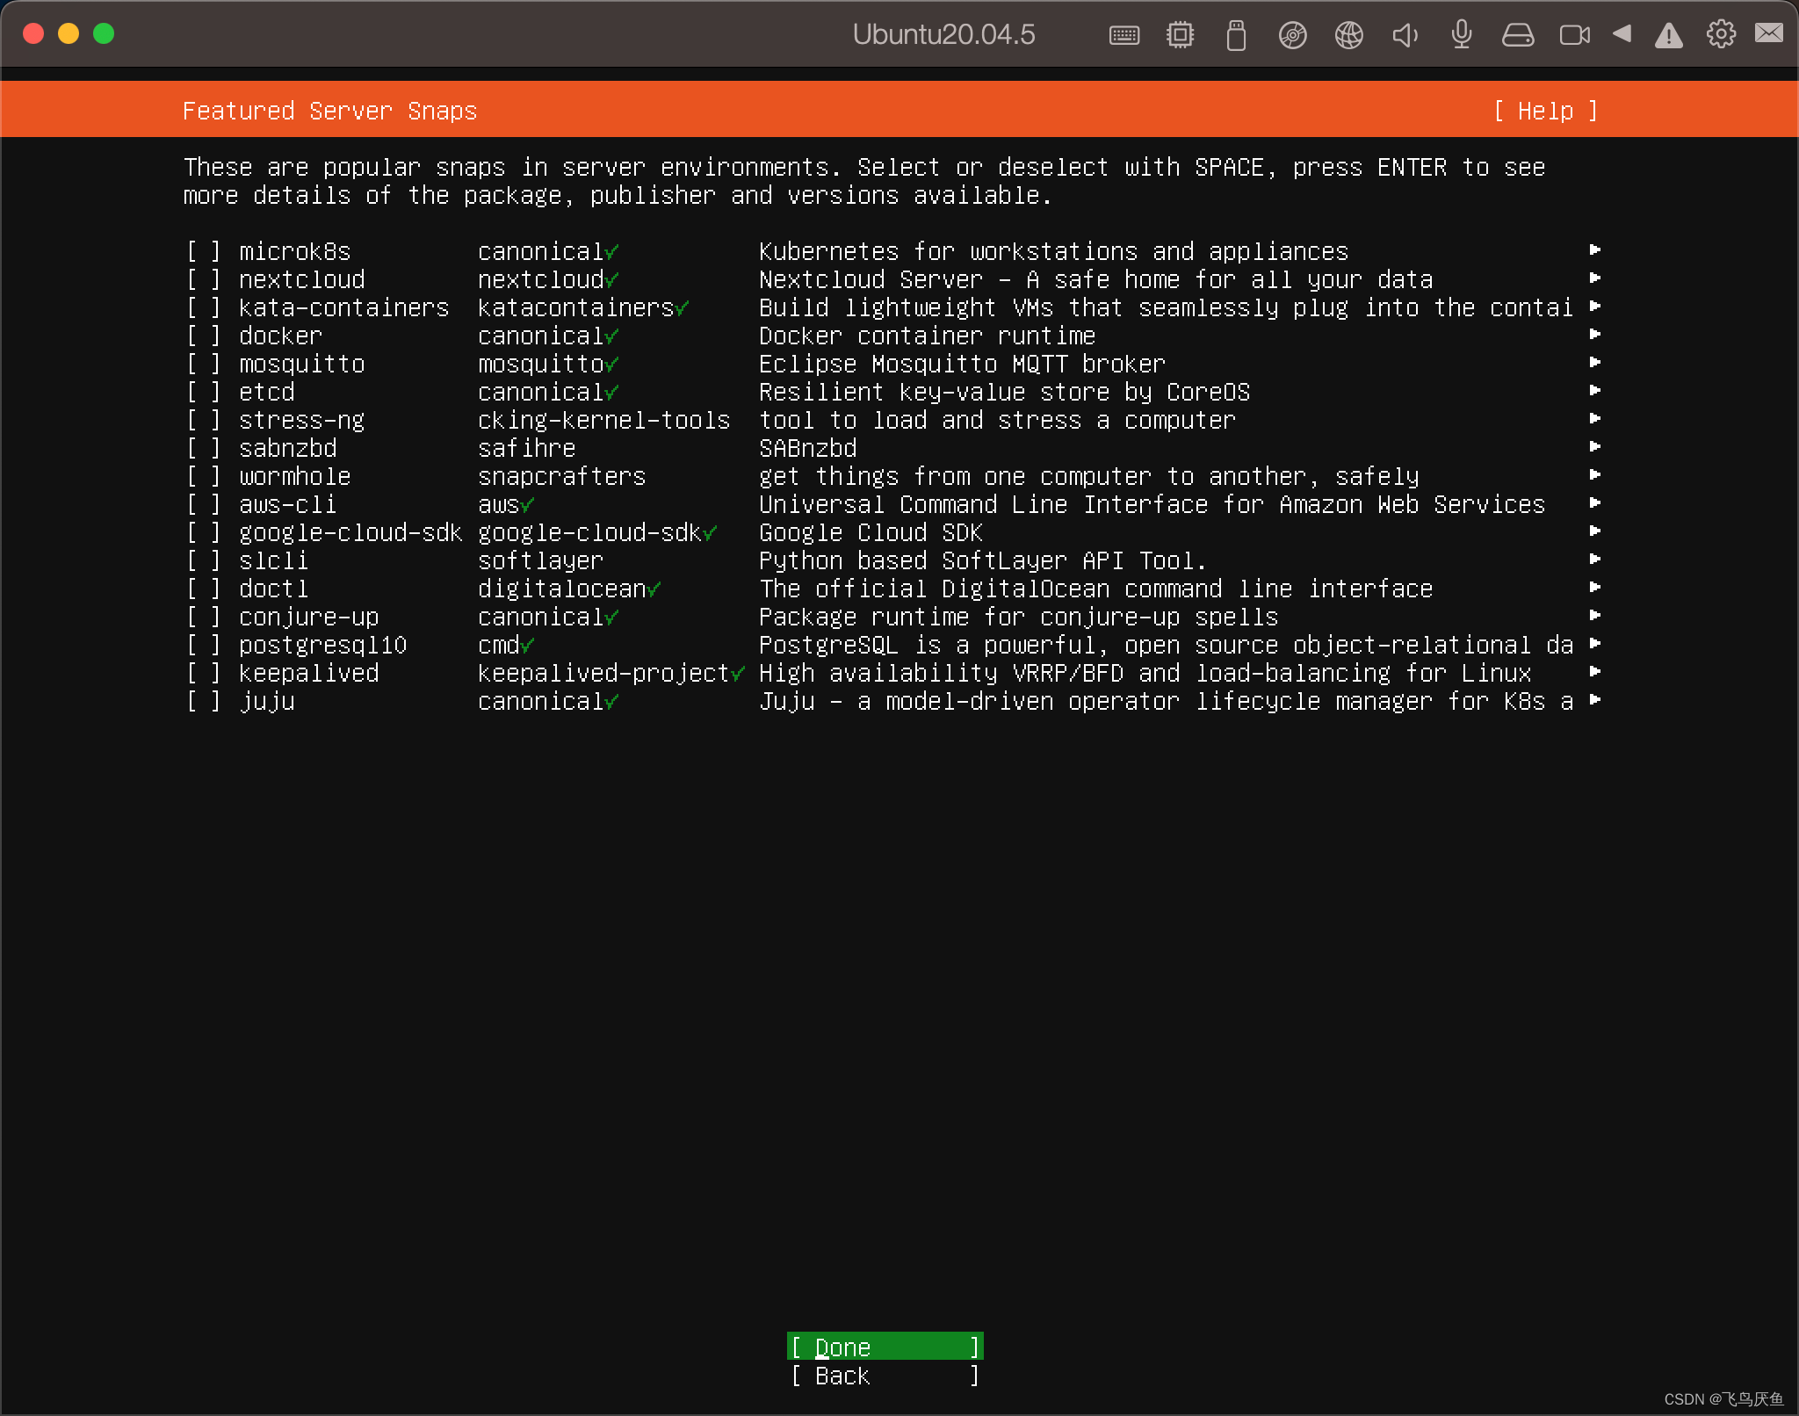Click the envelope mail icon in the toolbar

pyautogui.click(x=1768, y=33)
